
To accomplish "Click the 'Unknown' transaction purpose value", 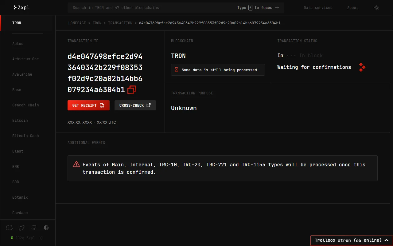I will click(x=184, y=108).
